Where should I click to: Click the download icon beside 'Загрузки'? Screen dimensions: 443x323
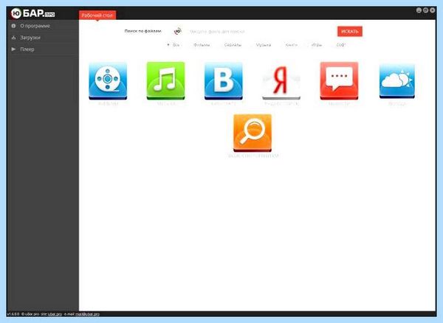coord(13,38)
